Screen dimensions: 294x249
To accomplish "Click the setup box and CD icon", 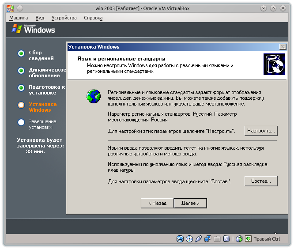I will tap(274, 64).
